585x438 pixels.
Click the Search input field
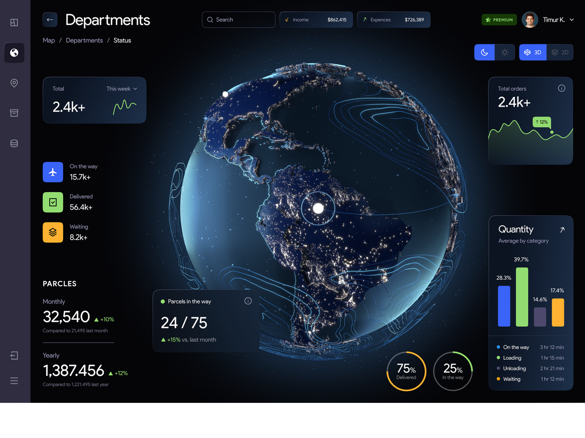239,19
